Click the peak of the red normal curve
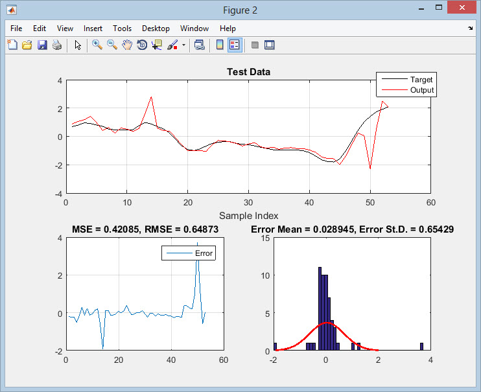The width and height of the screenshot is (481, 392). (x=327, y=323)
